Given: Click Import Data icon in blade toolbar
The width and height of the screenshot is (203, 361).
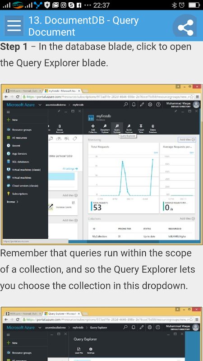Looking at the screenshot, I should 141,129.
